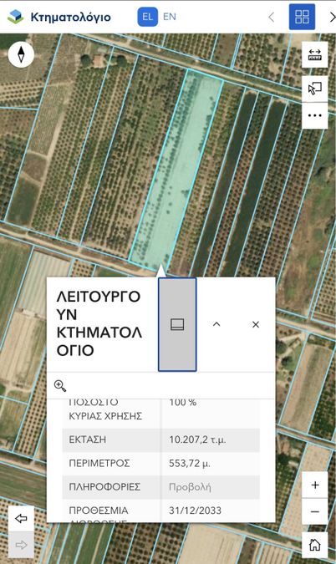Open the Προβολή information link
Image resolution: width=336 pixels, height=564 pixels.
(190, 487)
